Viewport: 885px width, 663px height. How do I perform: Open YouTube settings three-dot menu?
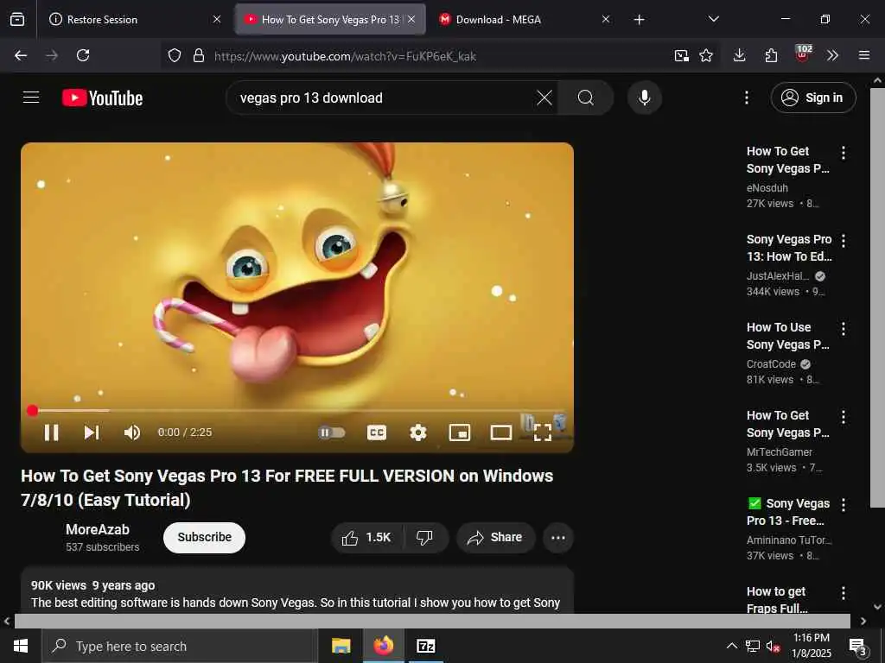(746, 98)
